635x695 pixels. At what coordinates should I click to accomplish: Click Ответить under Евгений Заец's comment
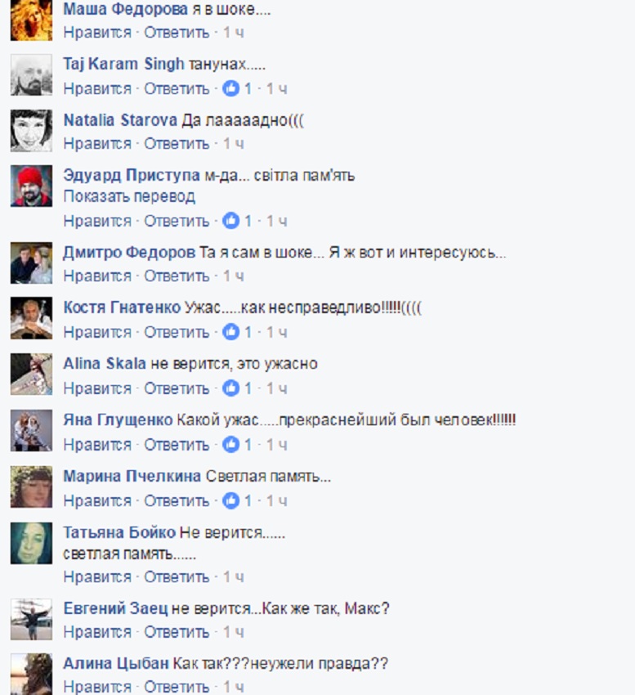[x=177, y=631]
